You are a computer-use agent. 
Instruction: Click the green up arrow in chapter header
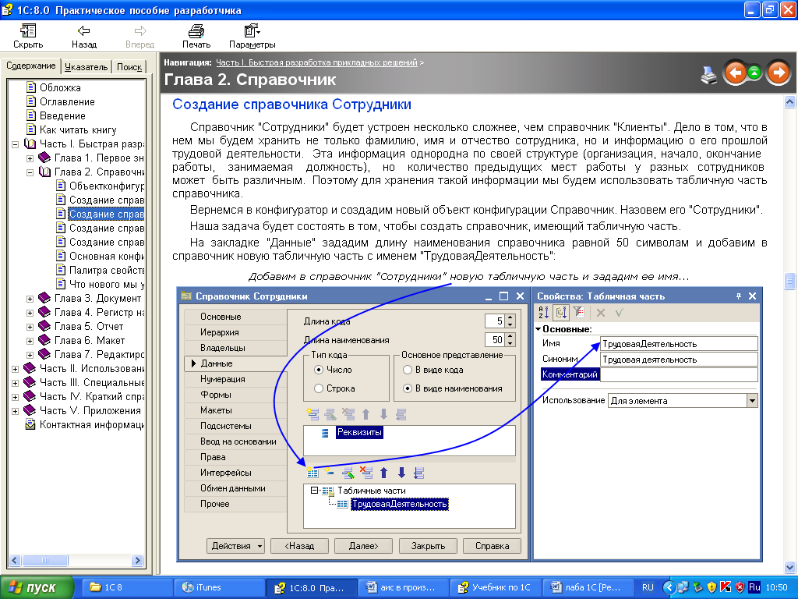point(754,73)
